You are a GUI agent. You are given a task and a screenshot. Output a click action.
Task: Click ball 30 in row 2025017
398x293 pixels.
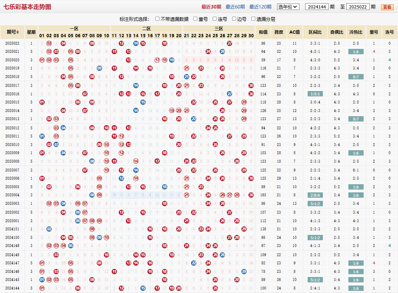pos(251,85)
